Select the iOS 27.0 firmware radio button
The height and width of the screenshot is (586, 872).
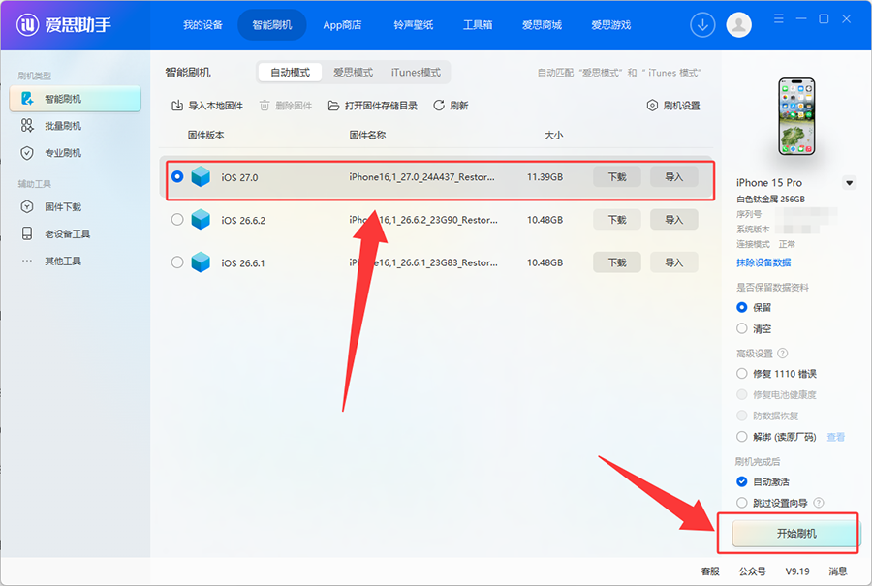point(177,177)
